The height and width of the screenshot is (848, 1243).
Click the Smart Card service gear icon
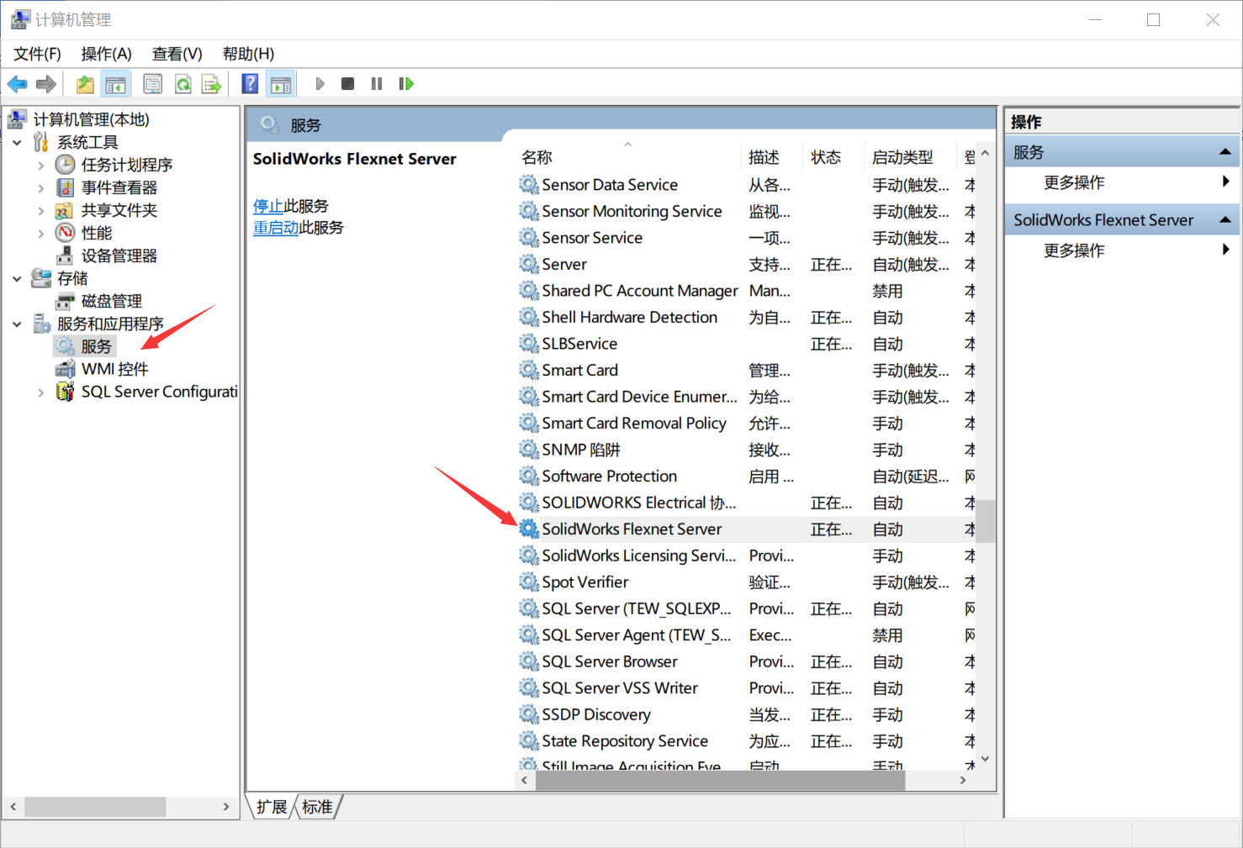point(528,370)
